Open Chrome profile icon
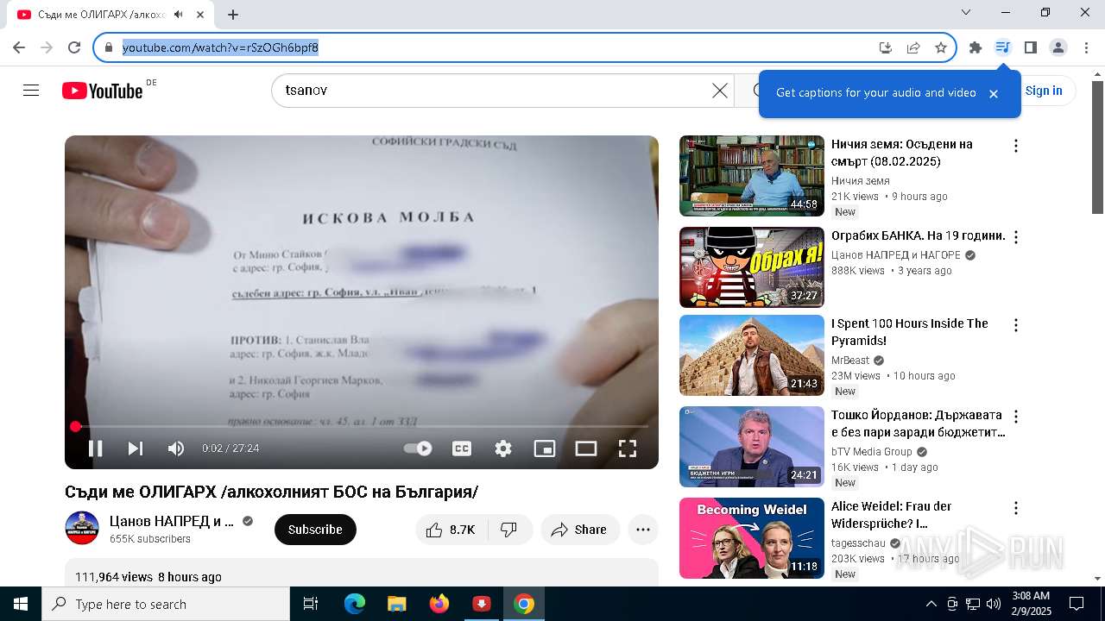 [x=1058, y=47]
